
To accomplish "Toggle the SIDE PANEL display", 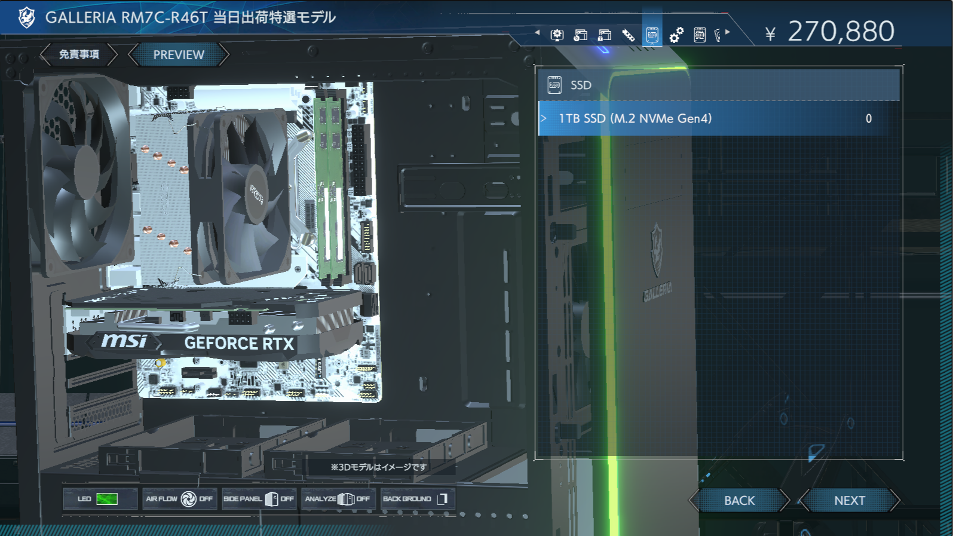I will (x=258, y=498).
